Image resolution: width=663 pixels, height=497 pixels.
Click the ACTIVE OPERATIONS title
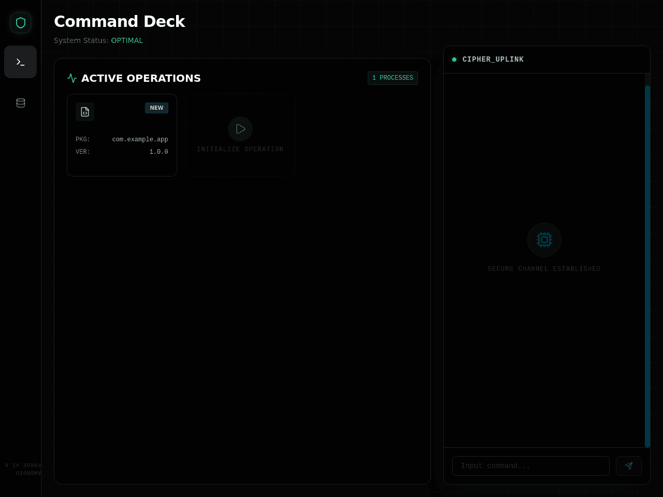(141, 78)
